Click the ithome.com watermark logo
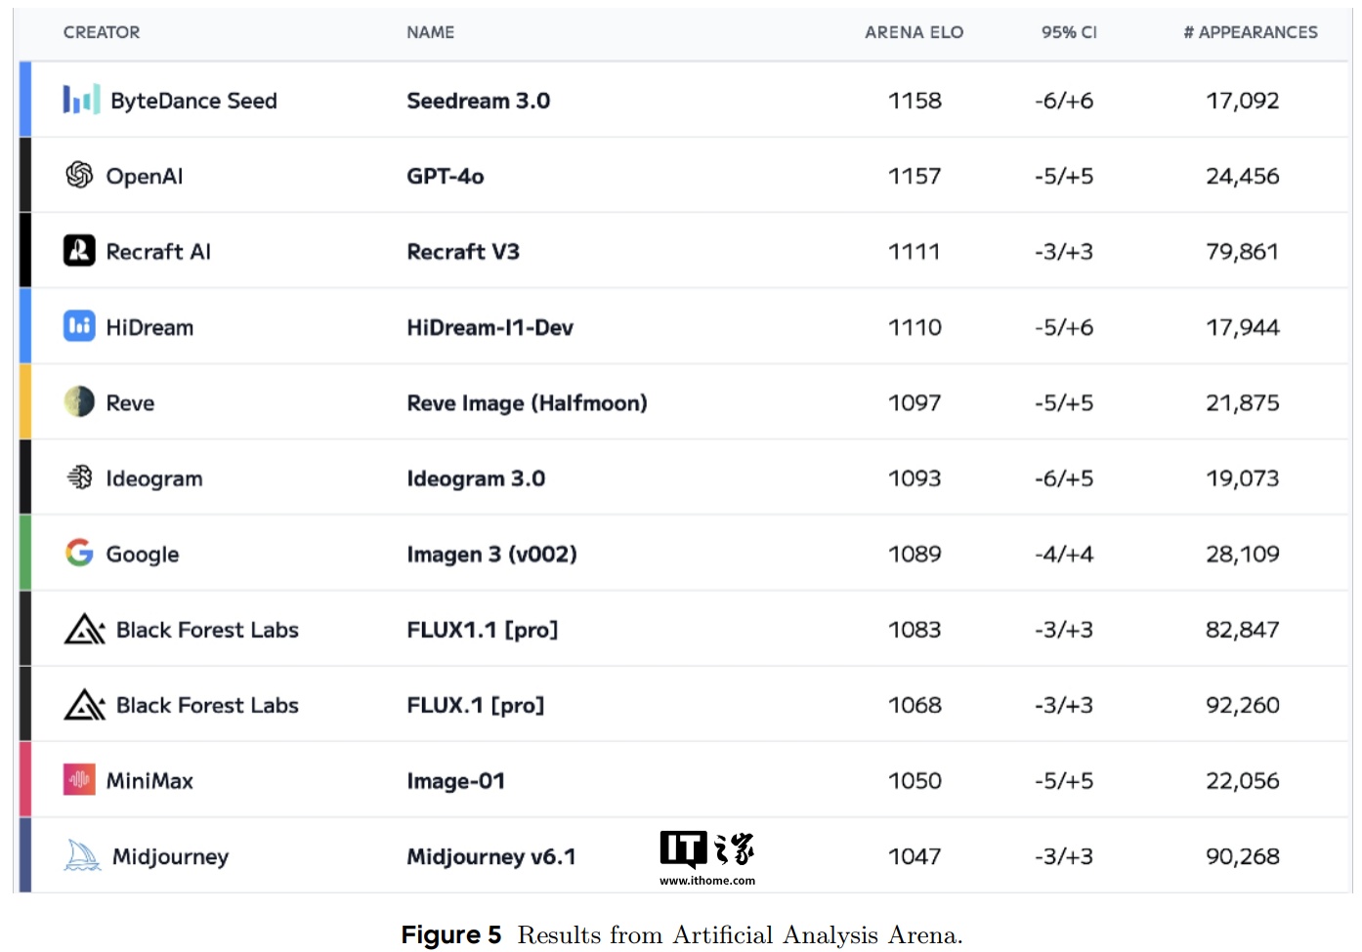The image size is (1362, 952). coord(706,857)
